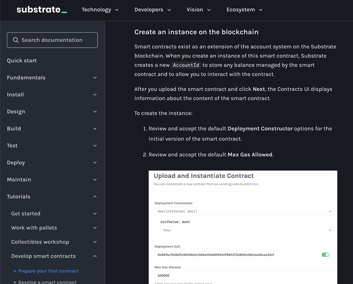Collapse the Tutorials section chevron
The width and height of the screenshot is (353, 284).
point(95,196)
